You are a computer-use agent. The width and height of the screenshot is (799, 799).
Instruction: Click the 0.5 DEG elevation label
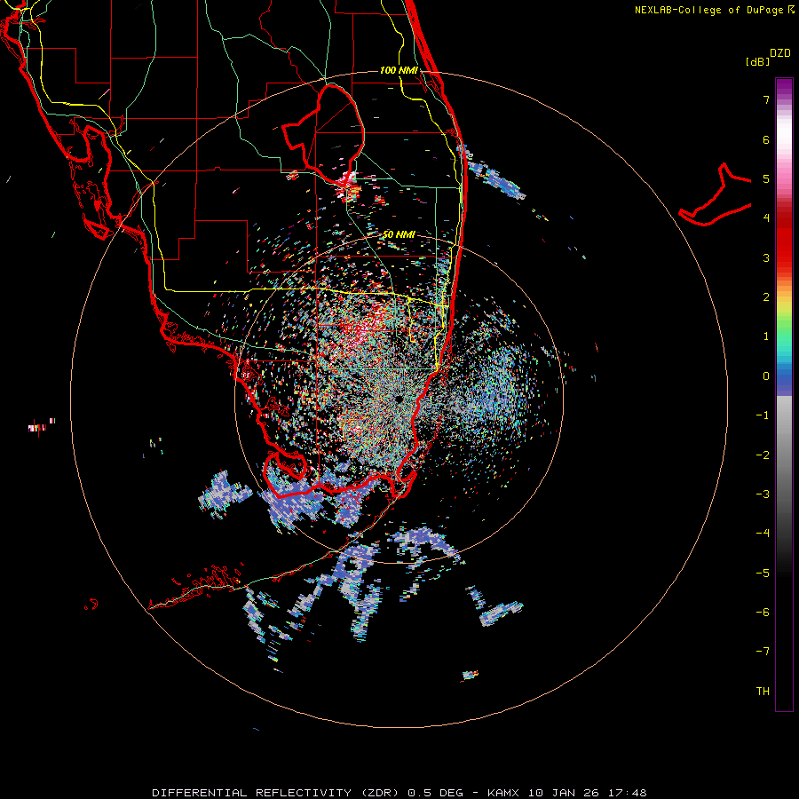pos(435,793)
